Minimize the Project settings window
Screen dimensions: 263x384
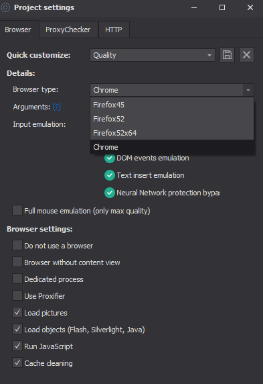194,7
